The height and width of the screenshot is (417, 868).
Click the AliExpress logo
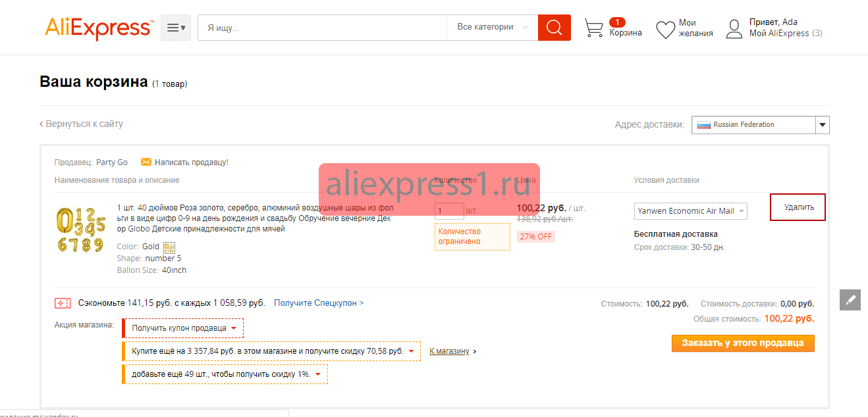tap(99, 28)
